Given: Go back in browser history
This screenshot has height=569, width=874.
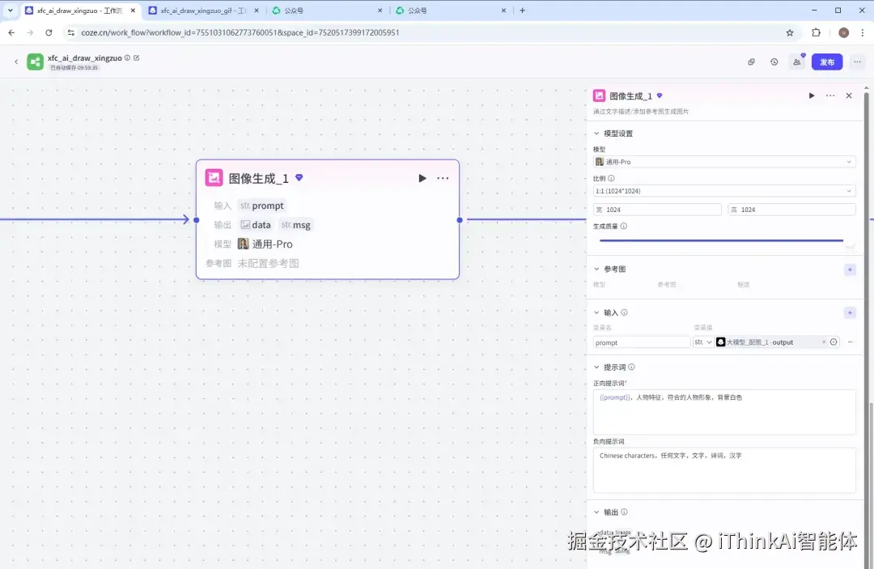Looking at the screenshot, I should (11, 33).
